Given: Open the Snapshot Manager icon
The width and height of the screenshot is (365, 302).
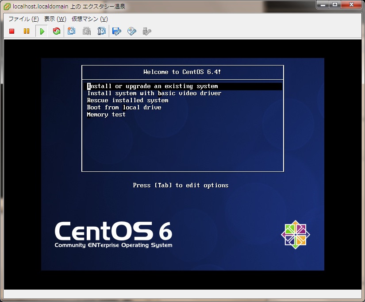Looking at the screenshot, I should click(x=101, y=31).
